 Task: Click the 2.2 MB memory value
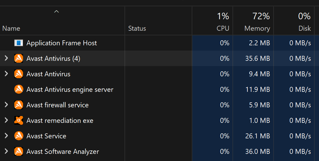(x=259, y=43)
